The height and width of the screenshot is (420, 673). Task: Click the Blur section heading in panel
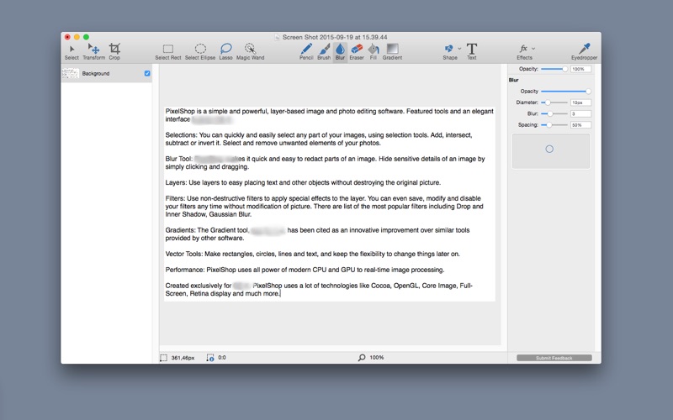[x=514, y=80]
